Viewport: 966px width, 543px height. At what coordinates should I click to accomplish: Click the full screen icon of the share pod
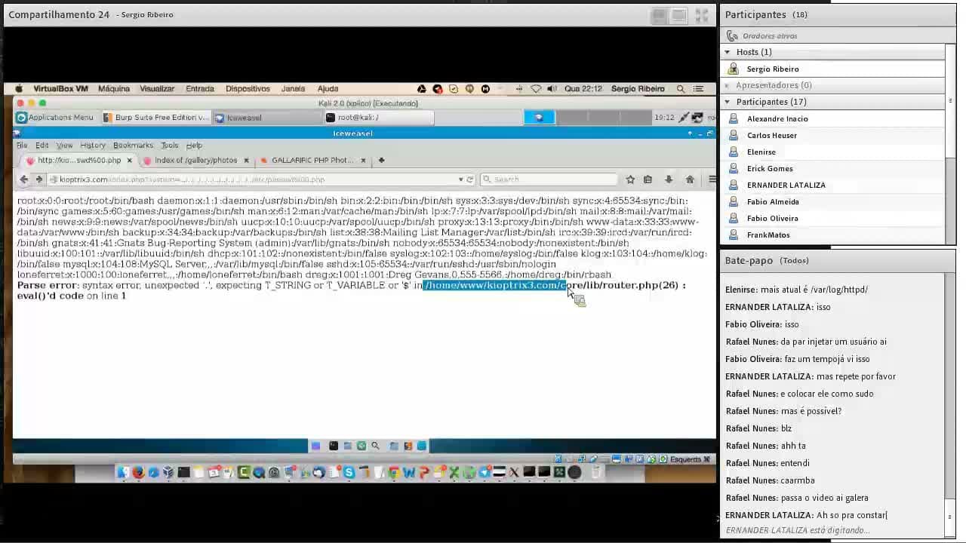coord(701,15)
